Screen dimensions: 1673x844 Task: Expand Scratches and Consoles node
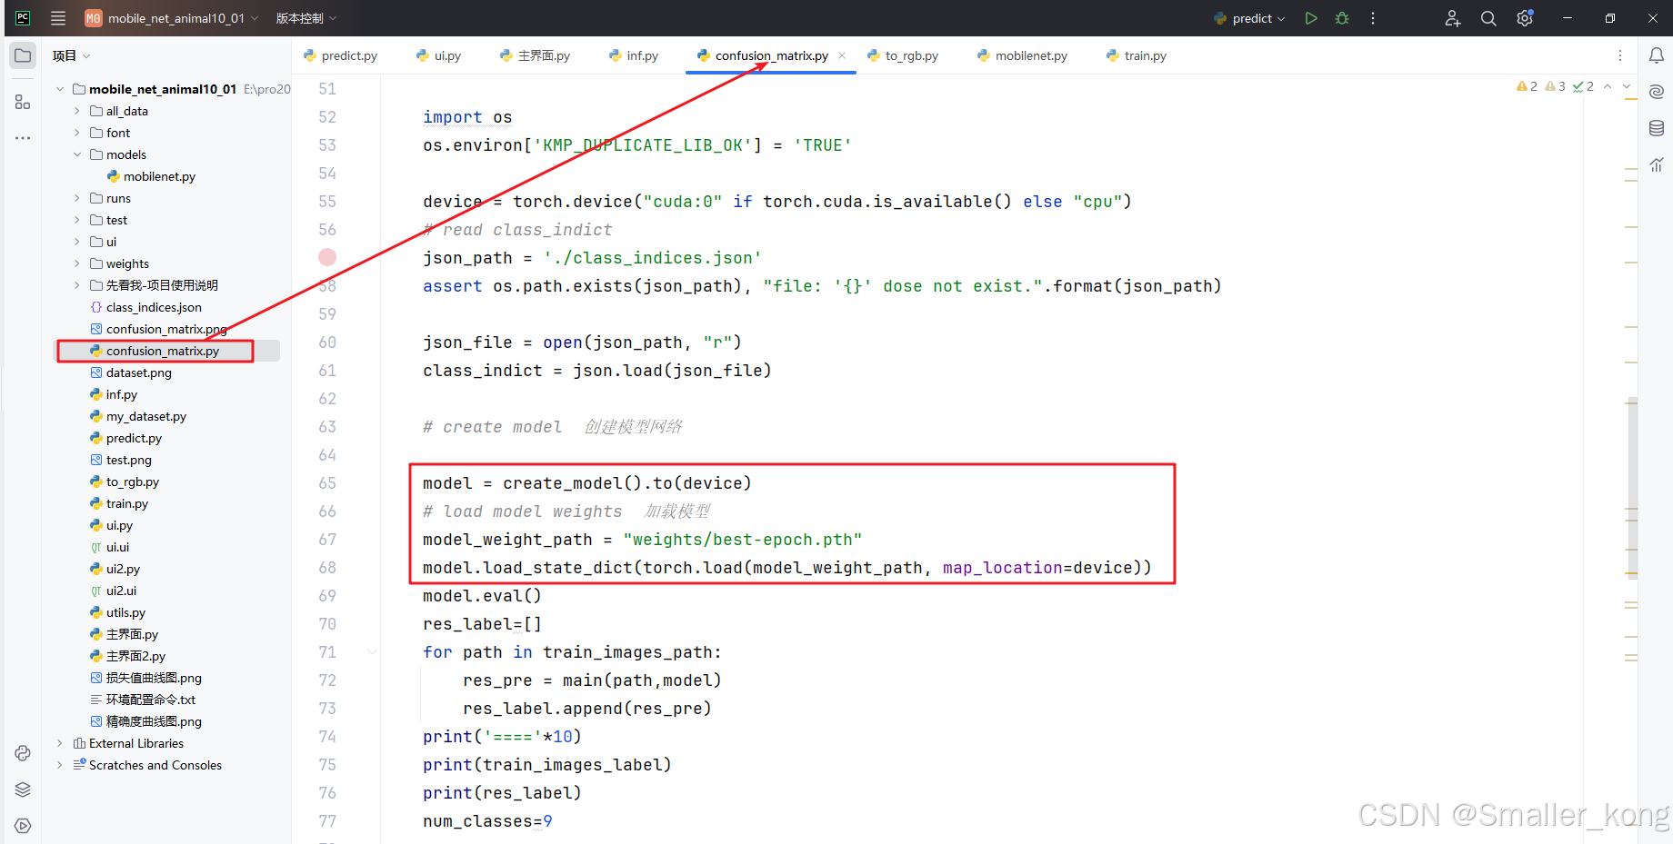tap(60, 765)
